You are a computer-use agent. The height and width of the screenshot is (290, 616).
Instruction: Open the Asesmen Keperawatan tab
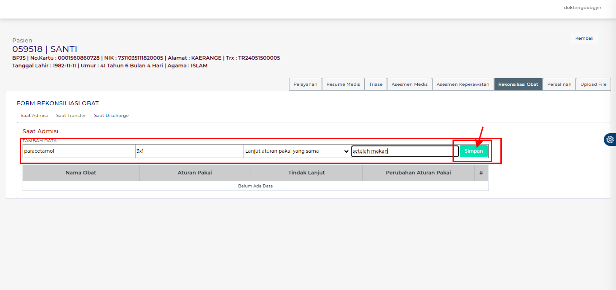point(462,84)
